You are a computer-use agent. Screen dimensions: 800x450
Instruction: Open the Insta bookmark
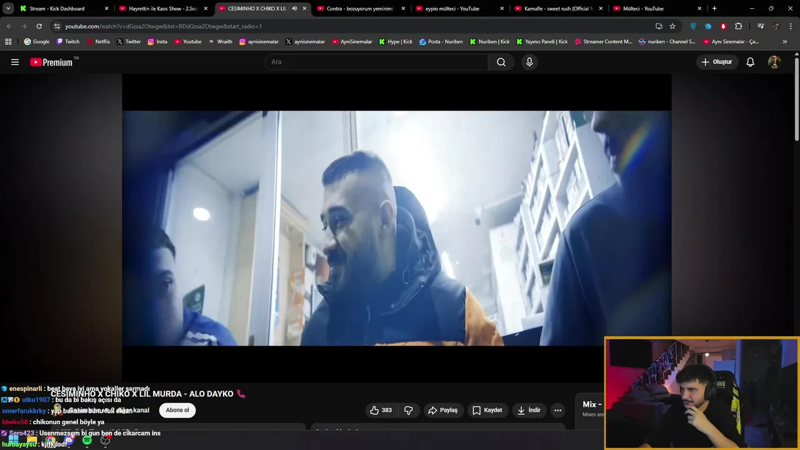(157, 42)
